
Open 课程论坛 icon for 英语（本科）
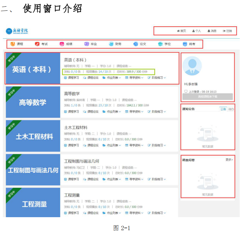coord(84,78)
